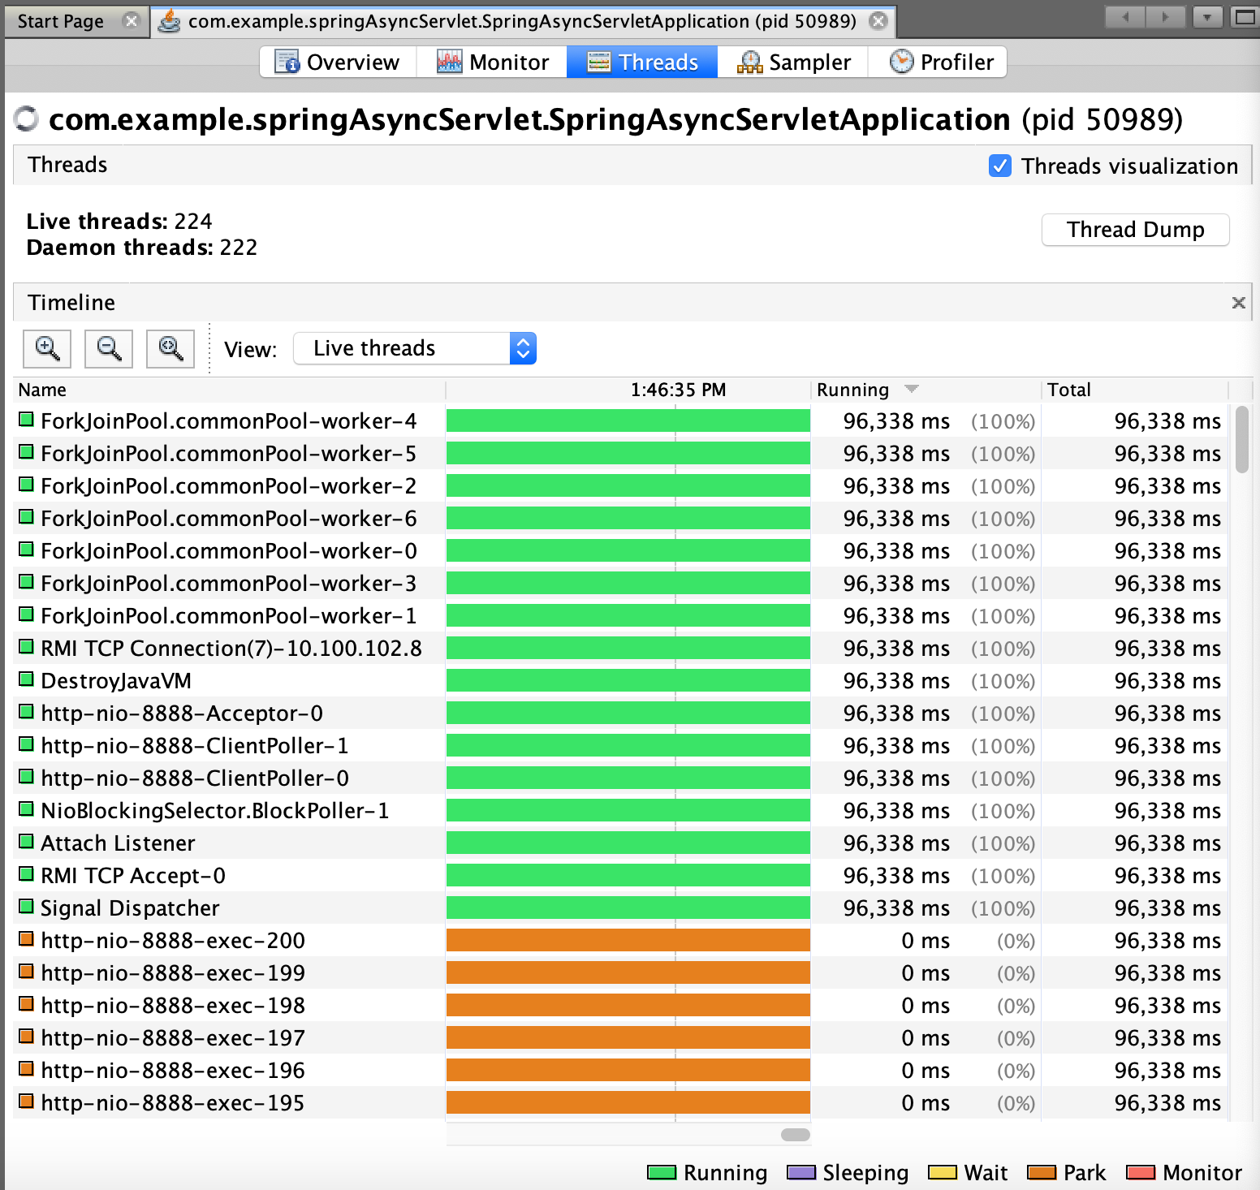Click the scale-to-fit zoom icon

click(x=170, y=349)
